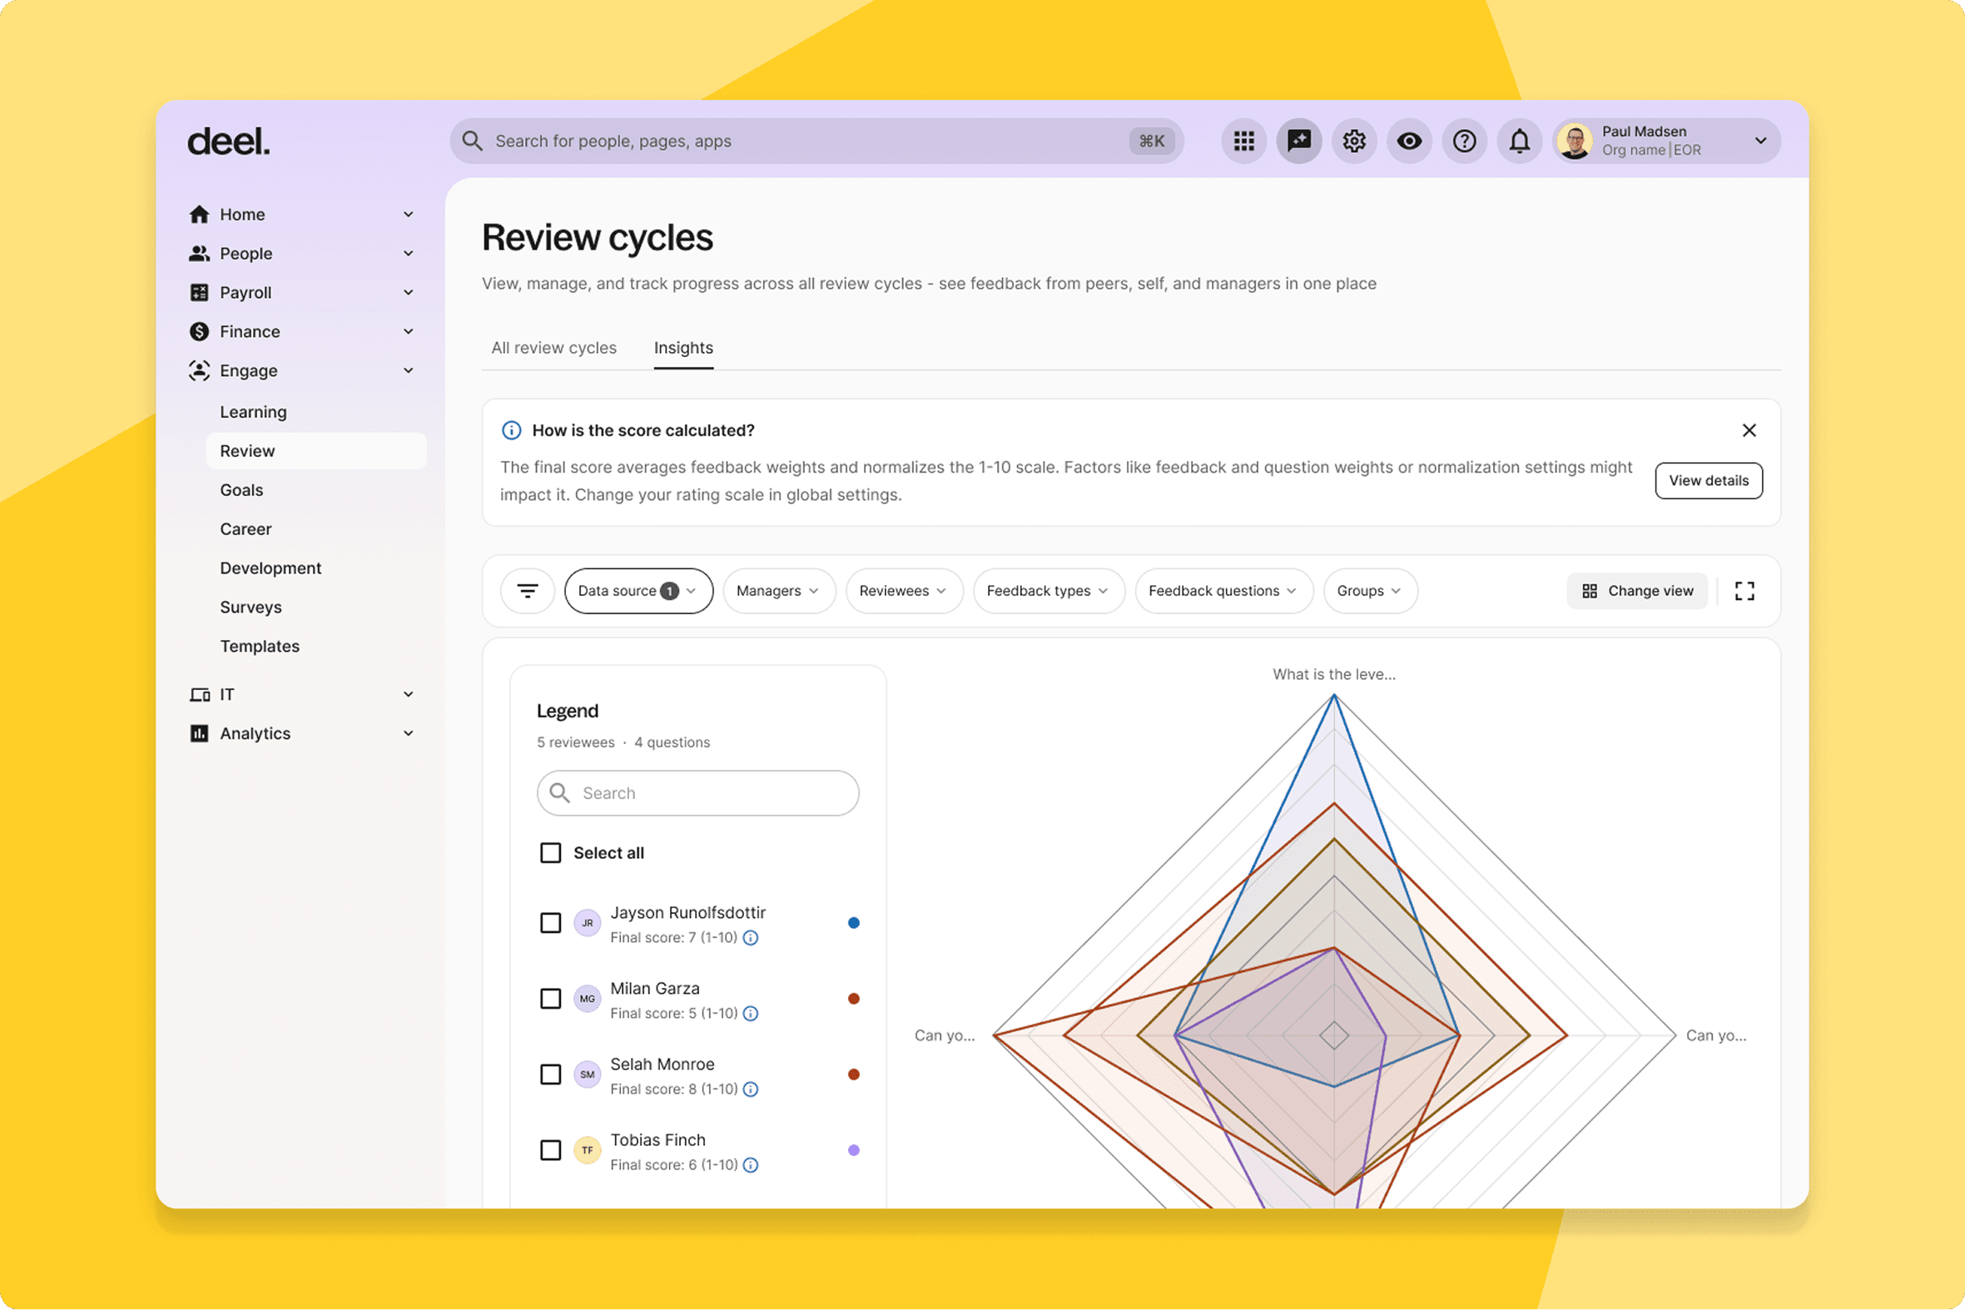1965x1310 pixels.
Task: Open the Feedback questions dropdown
Action: coord(1224,592)
